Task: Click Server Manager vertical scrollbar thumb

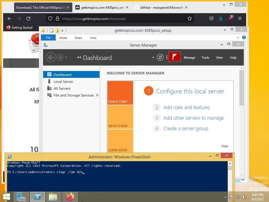Action: tap(242, 88)
